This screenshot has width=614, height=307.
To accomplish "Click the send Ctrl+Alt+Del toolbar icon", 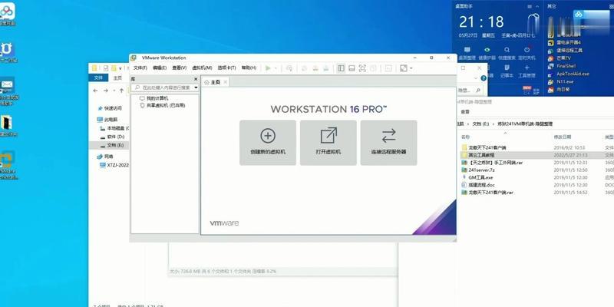I will (289, 68).
